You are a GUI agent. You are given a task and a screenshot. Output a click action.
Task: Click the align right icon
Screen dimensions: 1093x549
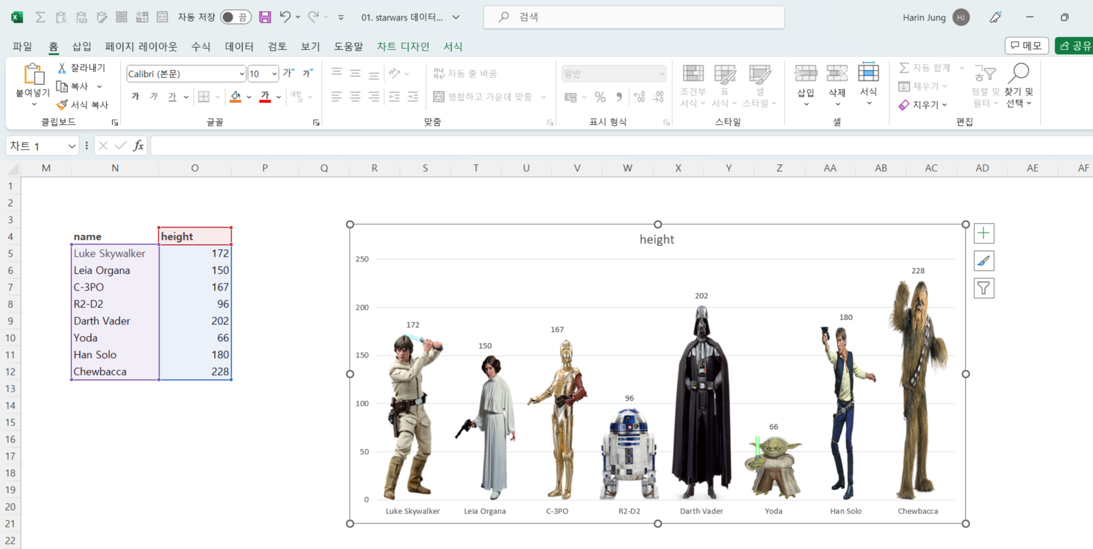pos(374,97)
